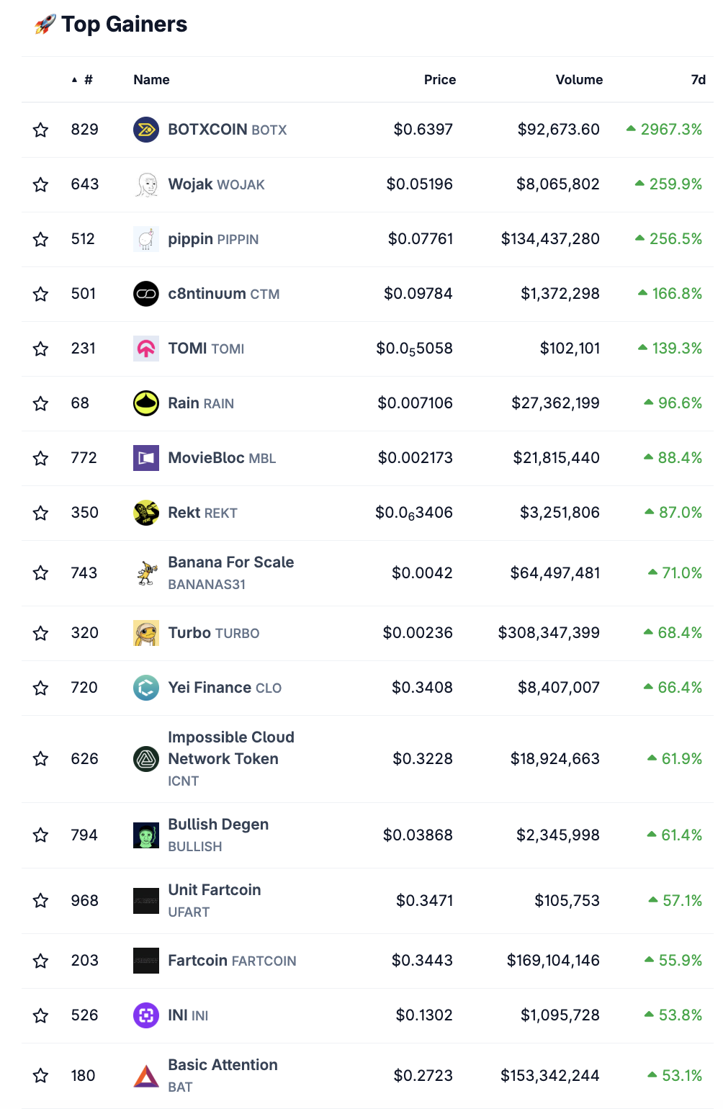This screenshot has width=723, height=1109.
Task: Sort by the Price column header
Action: coord(440,80)
